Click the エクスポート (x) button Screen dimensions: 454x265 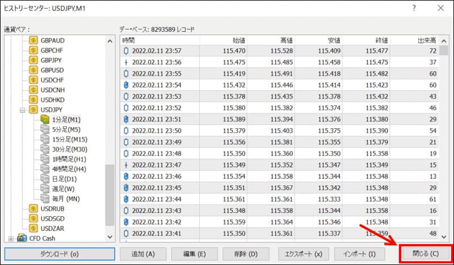pos(302,254)
